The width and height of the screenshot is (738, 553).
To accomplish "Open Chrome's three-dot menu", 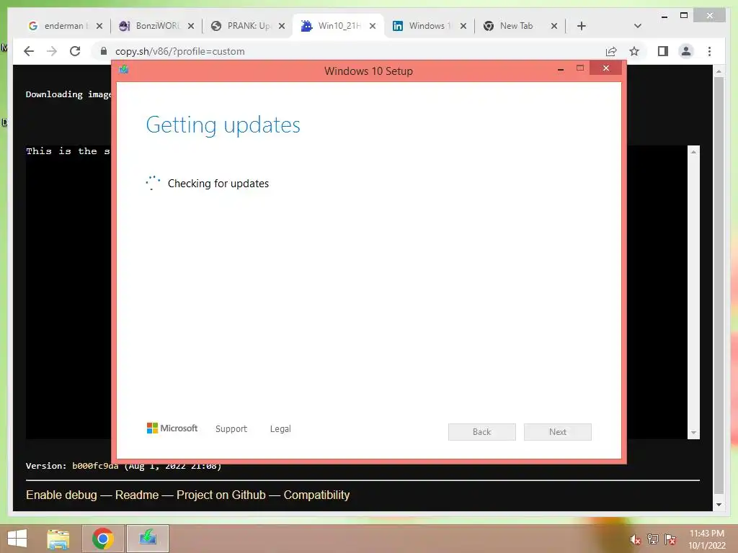I will click(709, 51).
